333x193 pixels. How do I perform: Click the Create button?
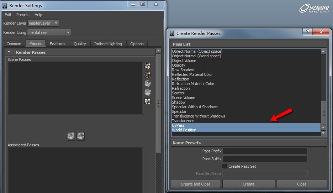(249, 184)
